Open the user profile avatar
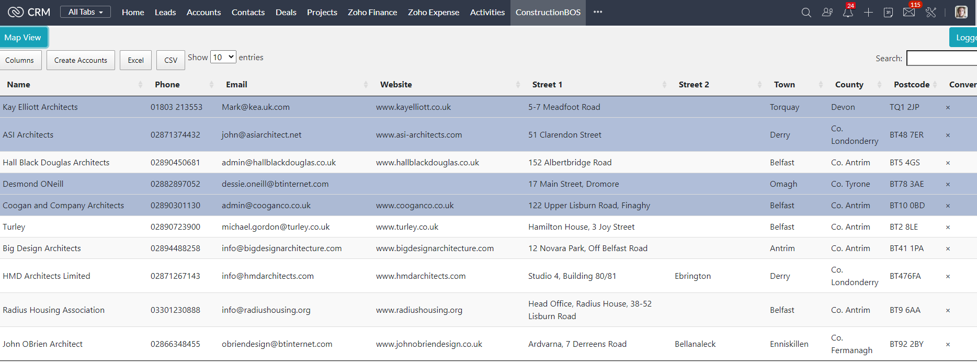977x362 pixels. point(961,12)
